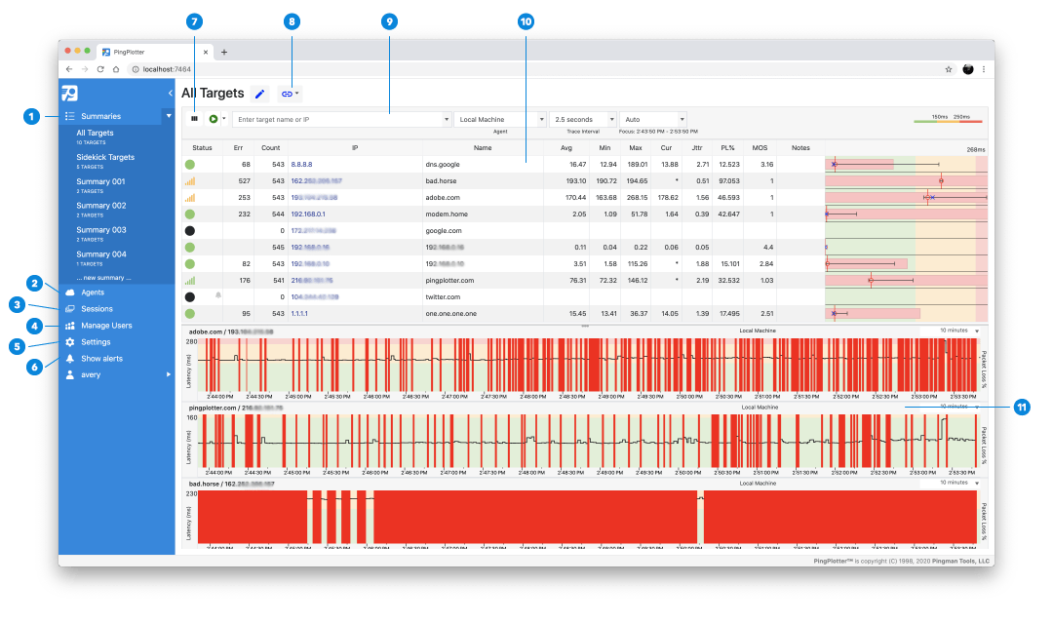Open the Auto focus dropdown
The height and width of the screenshot is (624, 1053).
(651, 119)
